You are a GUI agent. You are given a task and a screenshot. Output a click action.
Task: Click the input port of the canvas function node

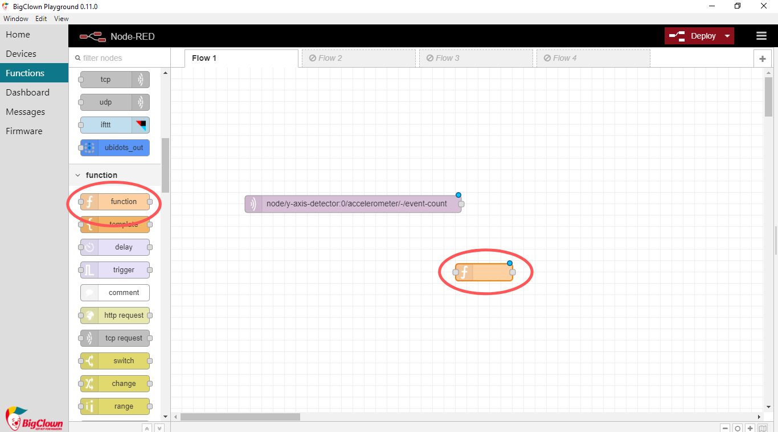click(x=456, y=272)
